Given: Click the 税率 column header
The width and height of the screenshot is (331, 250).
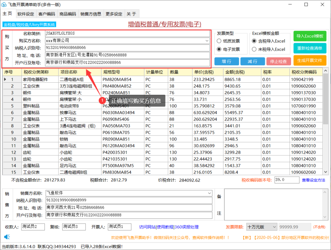Looking at the screenshot, I should 276,72.
